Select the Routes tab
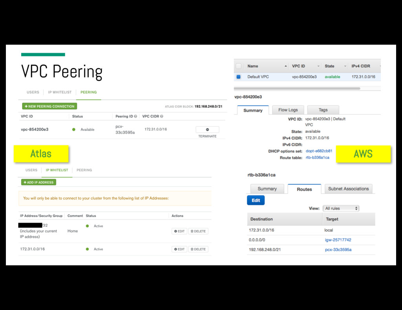Image resolution: width=402 pixels, height=310 pixels. point(304,189)
